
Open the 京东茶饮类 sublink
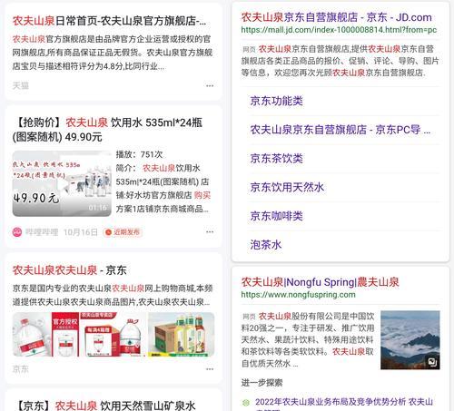[x=276, y=158]
